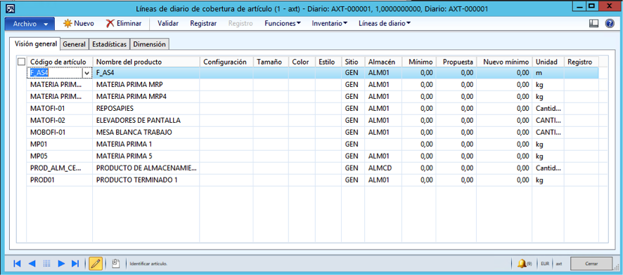The height and width of the screenshot is (275, 623).
Task: Toggle the select-all checkbox in grid header
Action: tap(22, 62)
